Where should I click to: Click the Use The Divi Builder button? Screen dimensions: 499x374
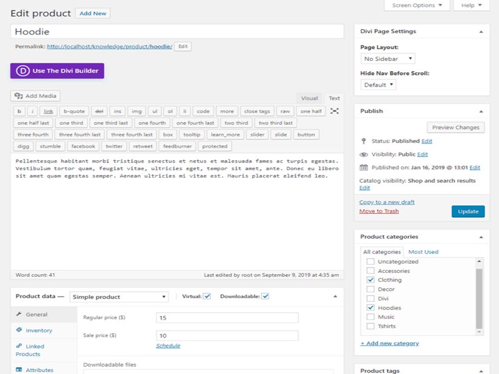pos(57,70)
